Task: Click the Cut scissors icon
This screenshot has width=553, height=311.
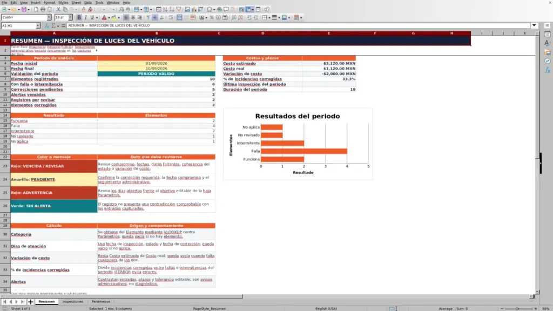Action: point(58,10)
